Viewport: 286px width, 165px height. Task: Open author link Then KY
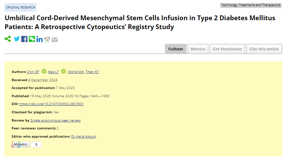coord(92,72)
